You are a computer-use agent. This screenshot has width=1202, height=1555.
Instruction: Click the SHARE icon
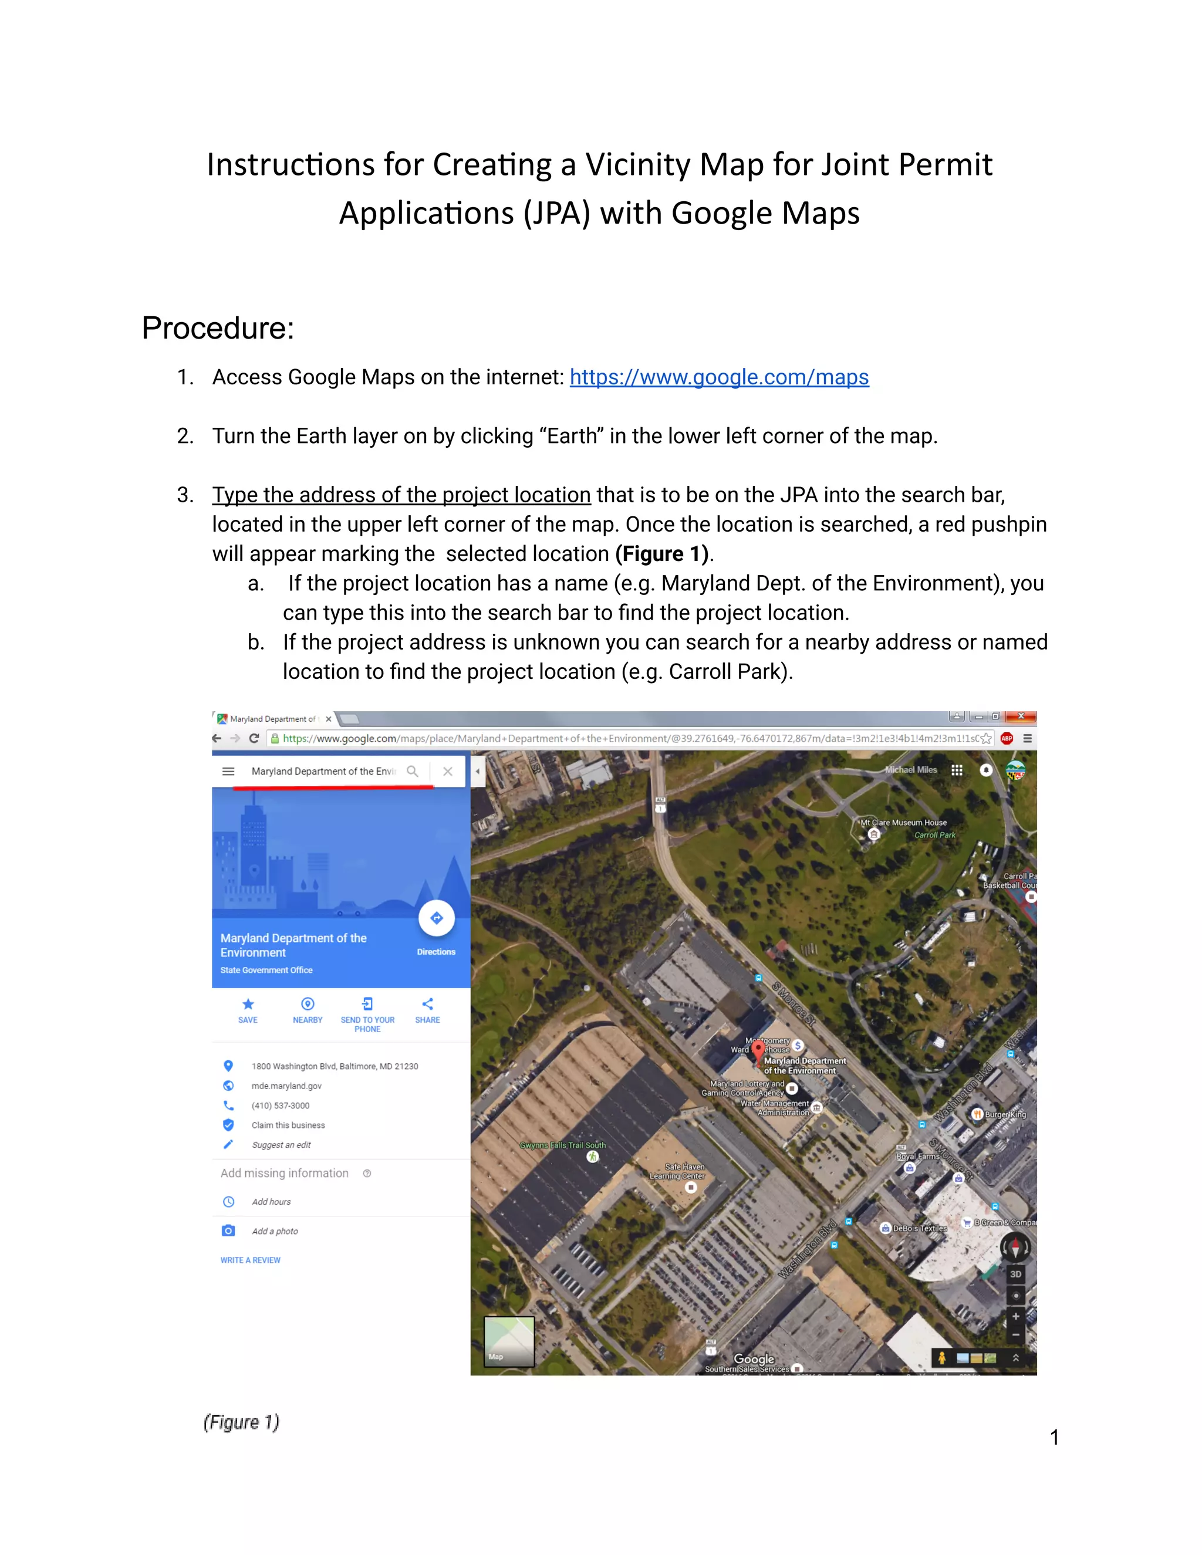coord(427,1004)
